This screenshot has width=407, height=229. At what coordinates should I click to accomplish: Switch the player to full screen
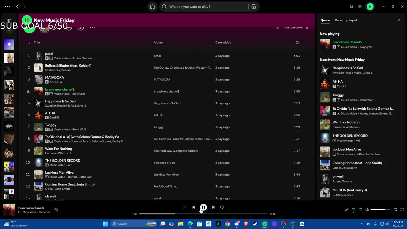(x=402, y=210)
